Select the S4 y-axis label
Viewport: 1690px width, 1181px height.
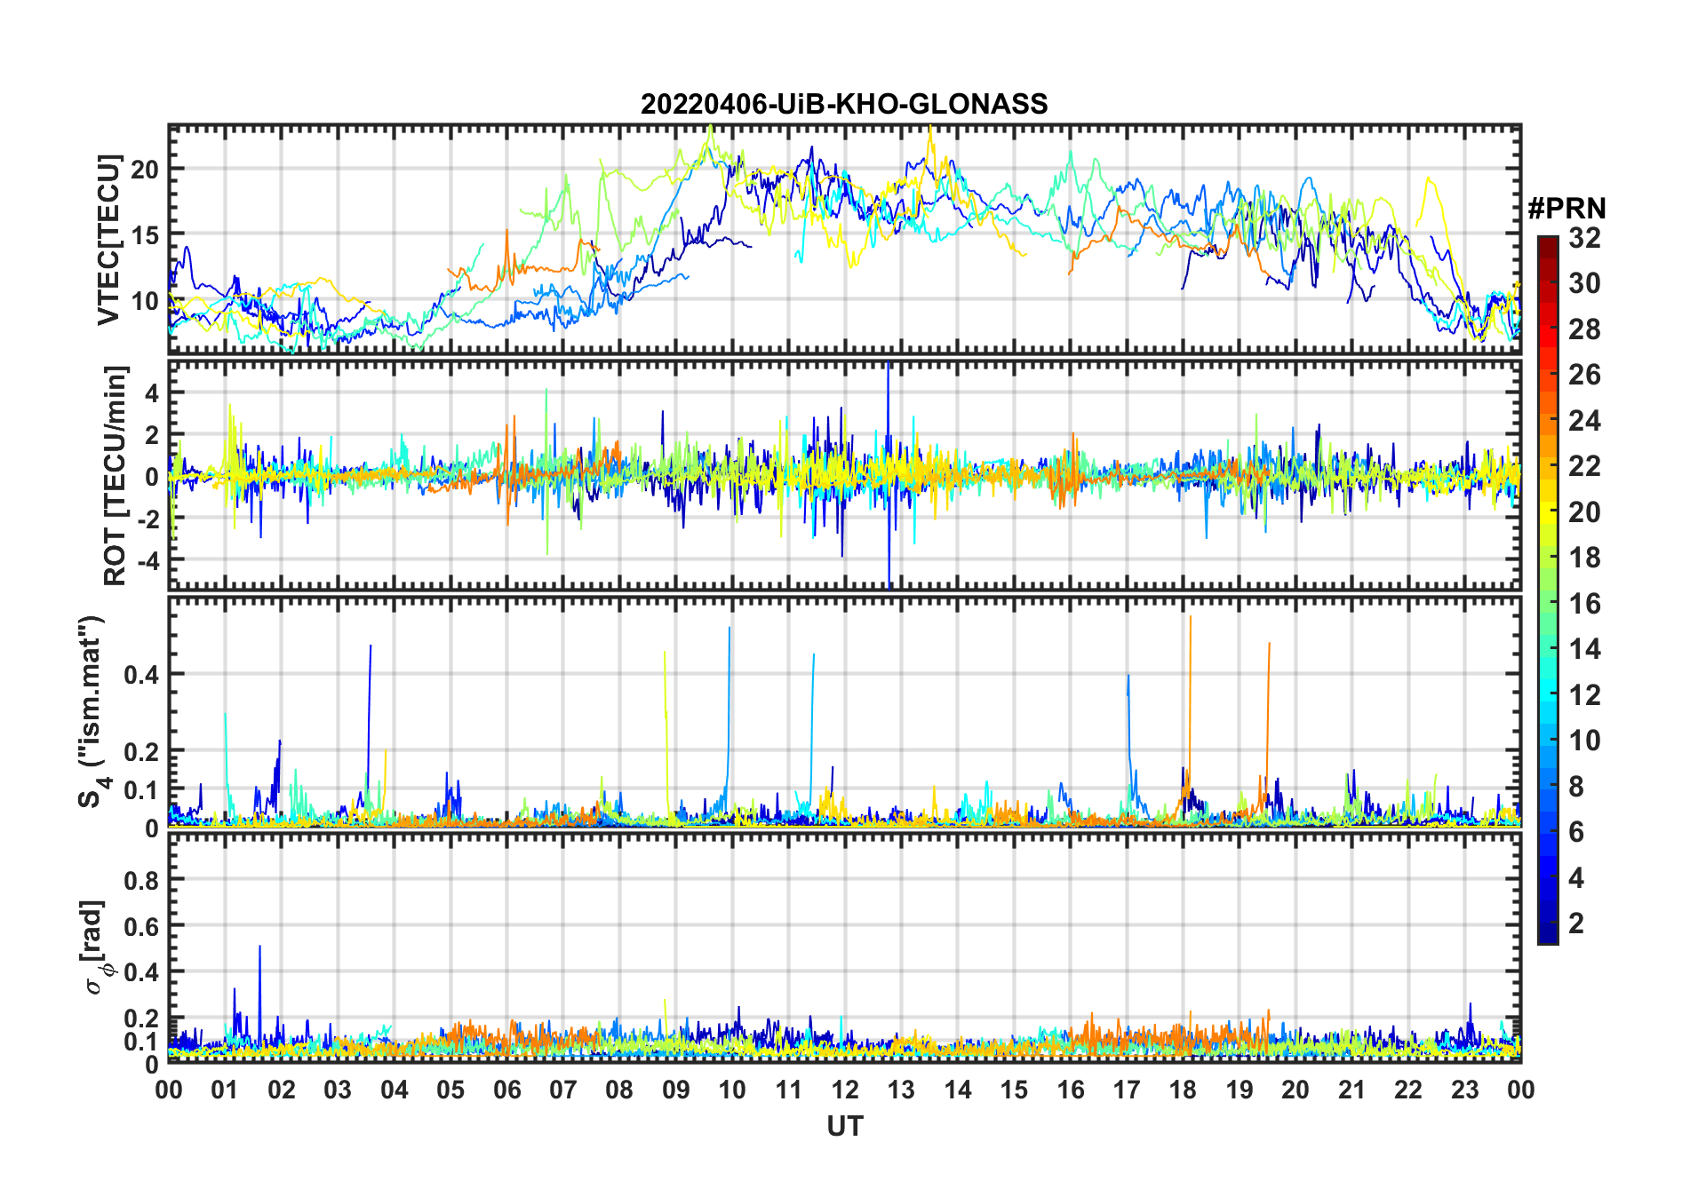[x=92, y=712]
